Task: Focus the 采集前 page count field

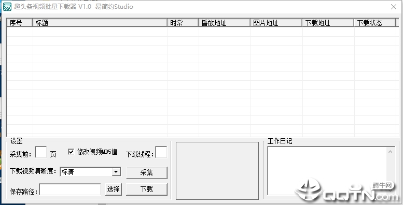Action: [x=41, y=152]
